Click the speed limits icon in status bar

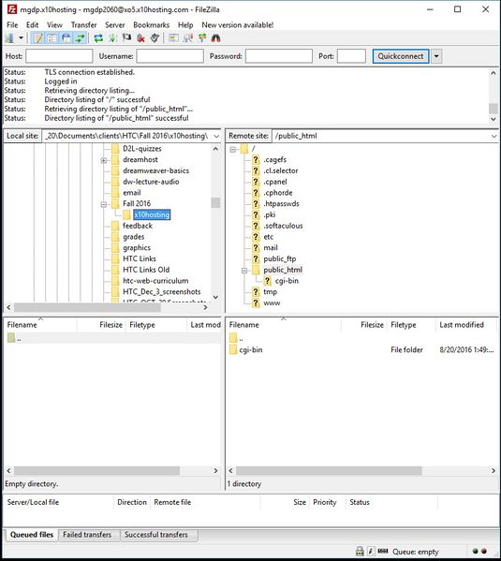coord(383,552)
